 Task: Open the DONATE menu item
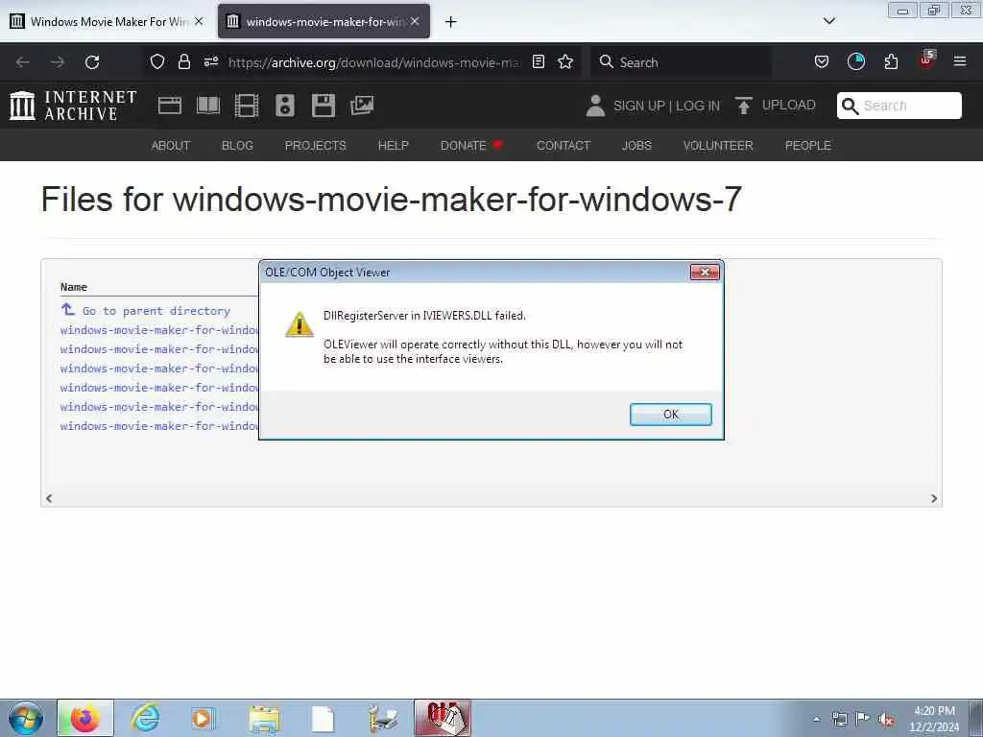tap(470, 146)
